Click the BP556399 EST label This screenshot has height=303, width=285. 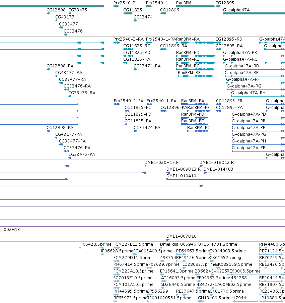point(157,291)
